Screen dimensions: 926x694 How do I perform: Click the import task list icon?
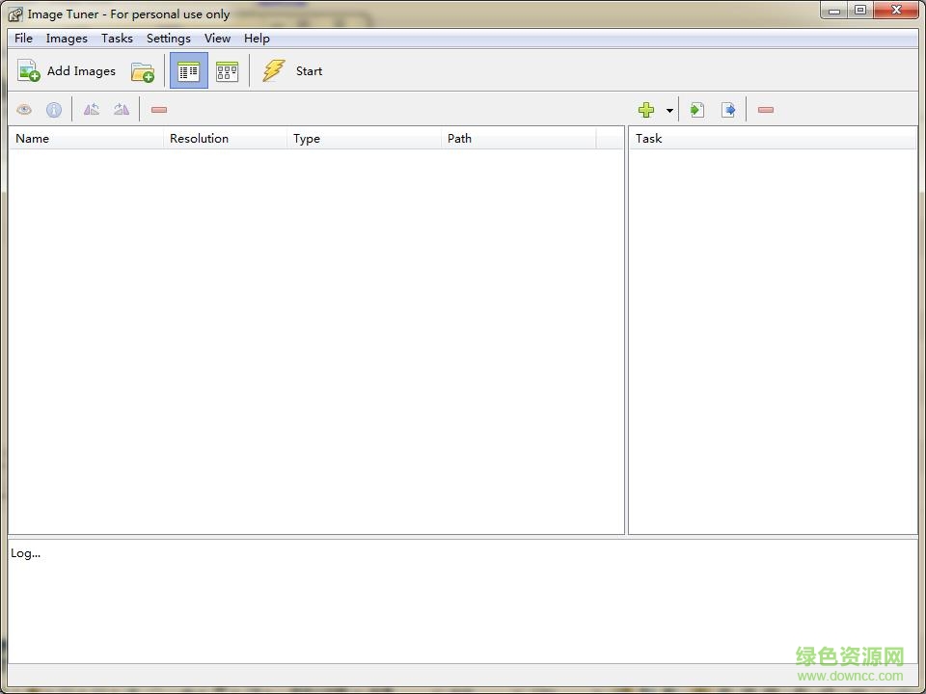697,110
